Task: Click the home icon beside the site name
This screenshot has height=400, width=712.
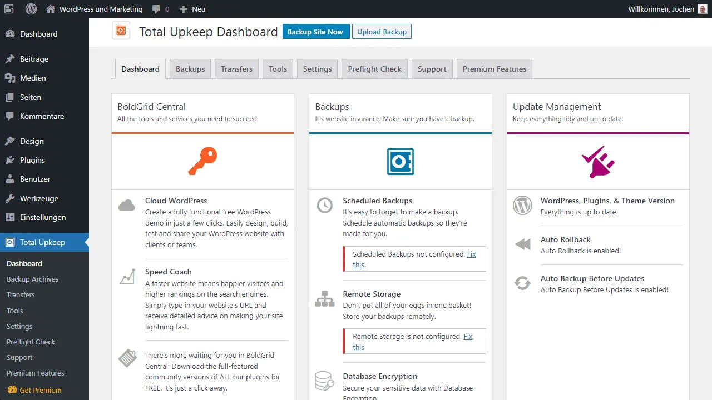Action: click(51, 9)
